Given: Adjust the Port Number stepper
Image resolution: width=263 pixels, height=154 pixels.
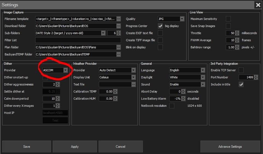Looking at the screenshot, I should [x=256, y=77].
